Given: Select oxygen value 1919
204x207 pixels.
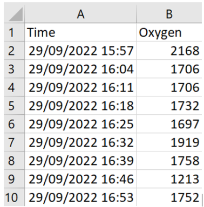Looking at the screenshot, I should 169,142.
